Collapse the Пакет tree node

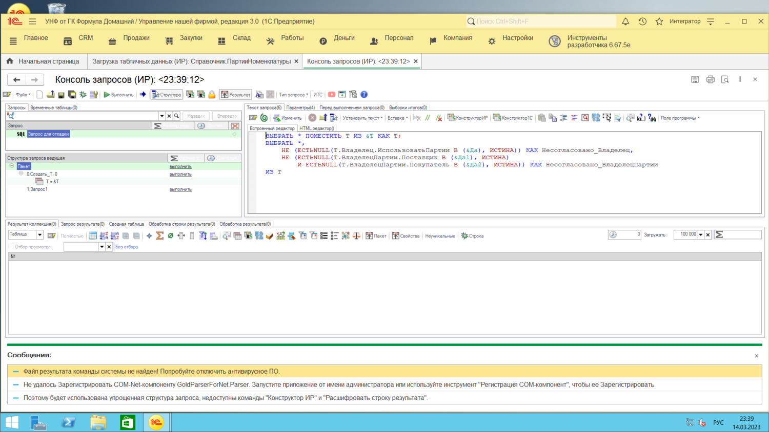(12, 166)
